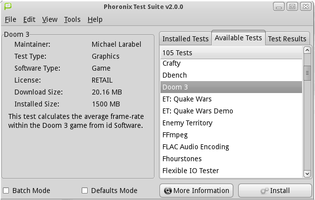Screen dimensions: 315x200
Task: Open the Tools menu
Action: (x=72, y=19)
